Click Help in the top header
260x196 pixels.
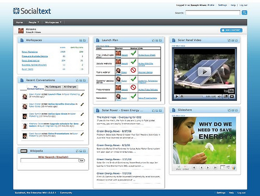[x=233, y=5]
